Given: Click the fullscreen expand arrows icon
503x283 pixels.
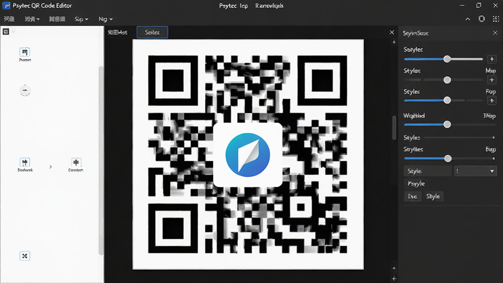Looking at the screenshot, I should 25,255.
